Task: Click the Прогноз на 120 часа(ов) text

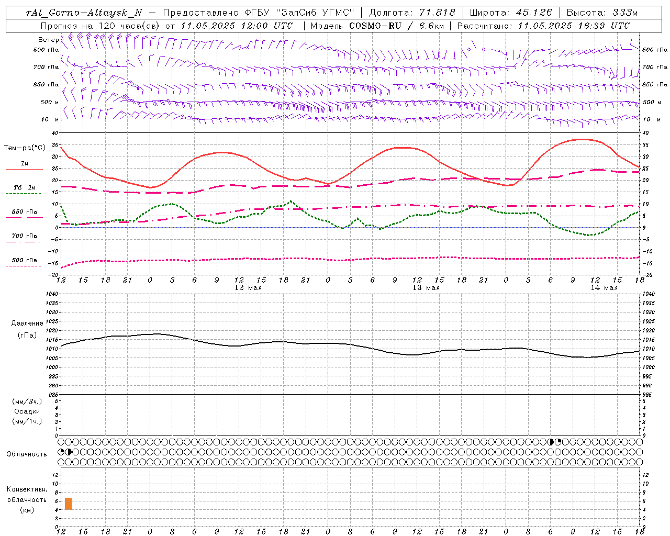Action: [x=100, y=25]
